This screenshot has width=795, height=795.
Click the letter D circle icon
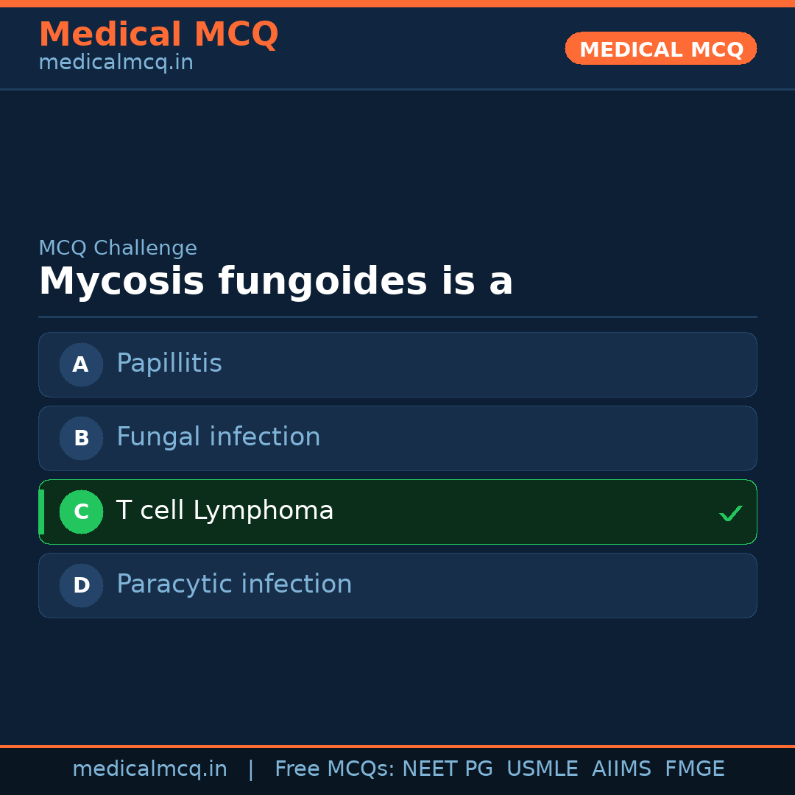pyautogui.click(x=81, y=585)
